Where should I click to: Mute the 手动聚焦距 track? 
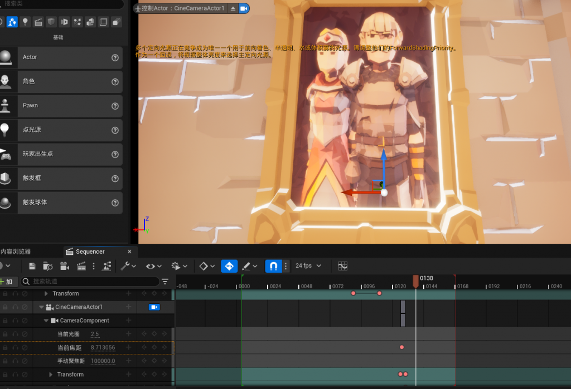(25, 361)
